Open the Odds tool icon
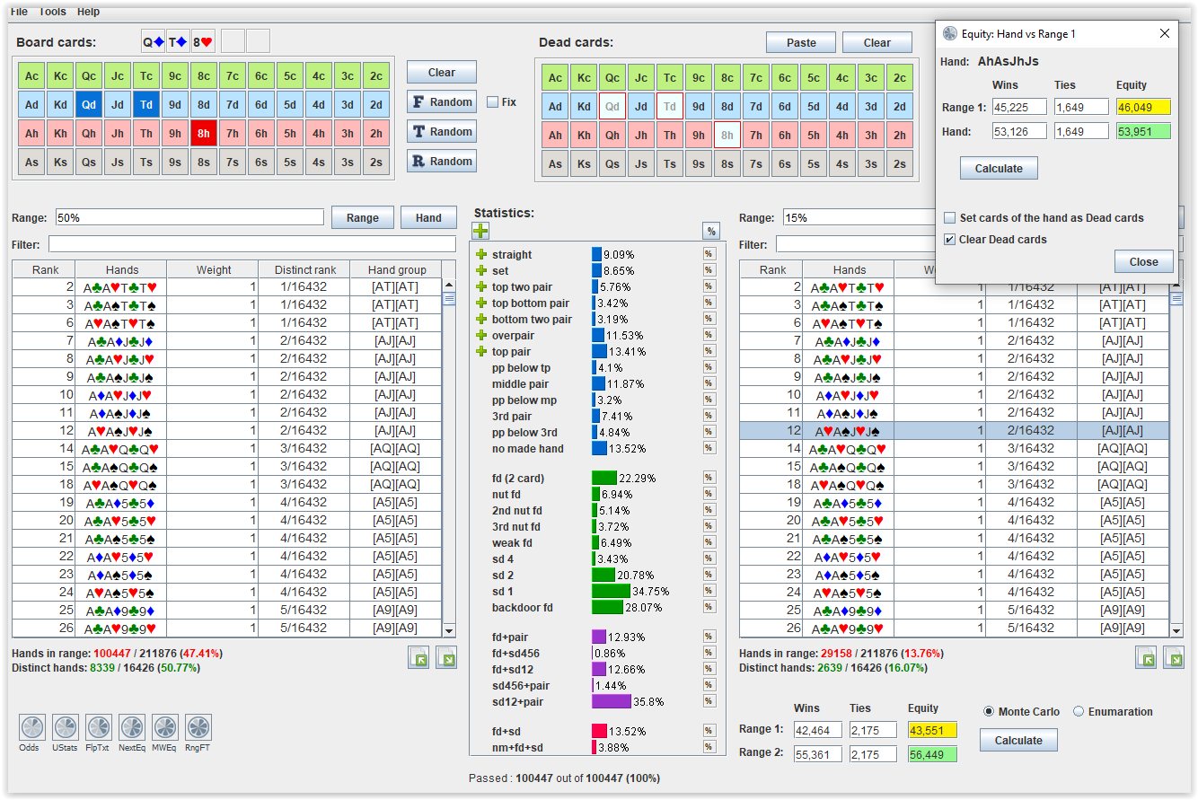Screen dimensions: 1198x800 pyautogui.click(x=31, y=727)
